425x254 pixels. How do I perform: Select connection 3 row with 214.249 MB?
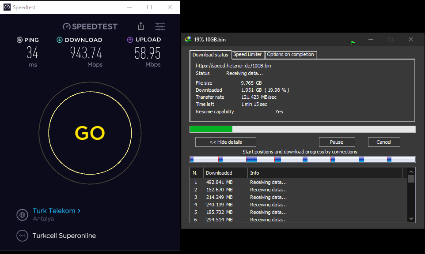(299, 197)
